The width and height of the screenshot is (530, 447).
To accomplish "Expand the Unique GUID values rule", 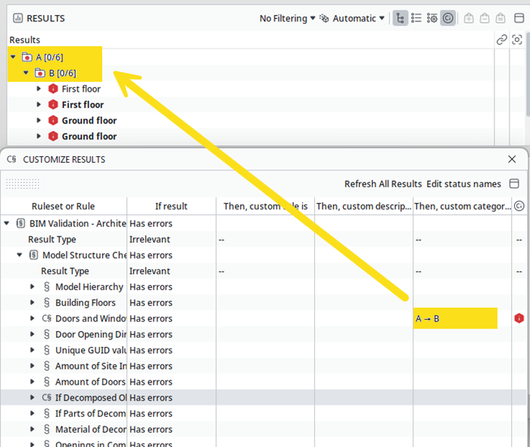I will coord(33,350).
